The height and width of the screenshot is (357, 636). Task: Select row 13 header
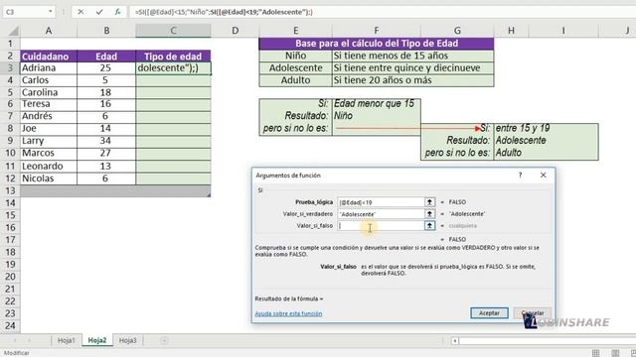click(10, 190)
